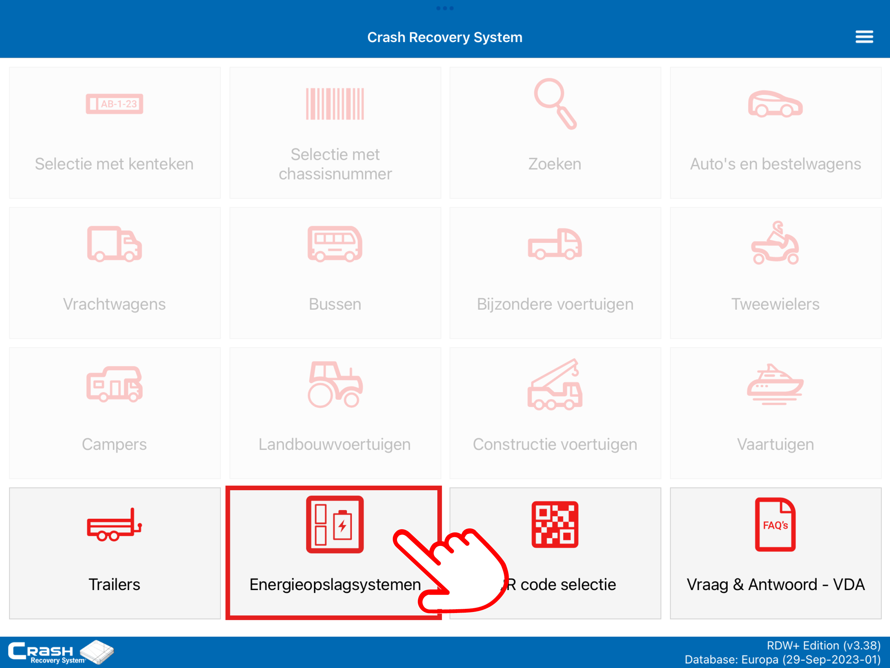Open the battery storage Energieopslagsystemen icon
The height and width of the screenshot is (668, 890).
(x=335, y=524)
